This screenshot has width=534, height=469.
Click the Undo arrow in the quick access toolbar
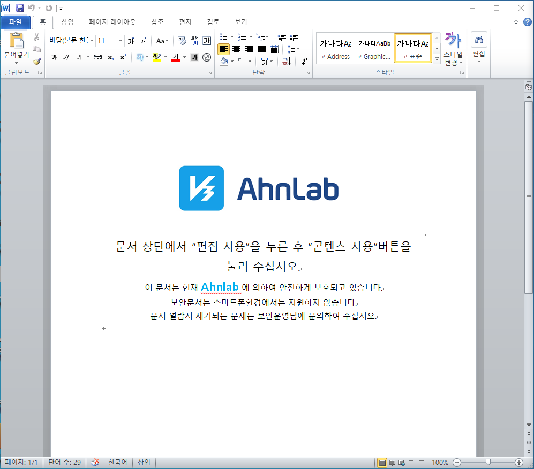tap(32, 8)
